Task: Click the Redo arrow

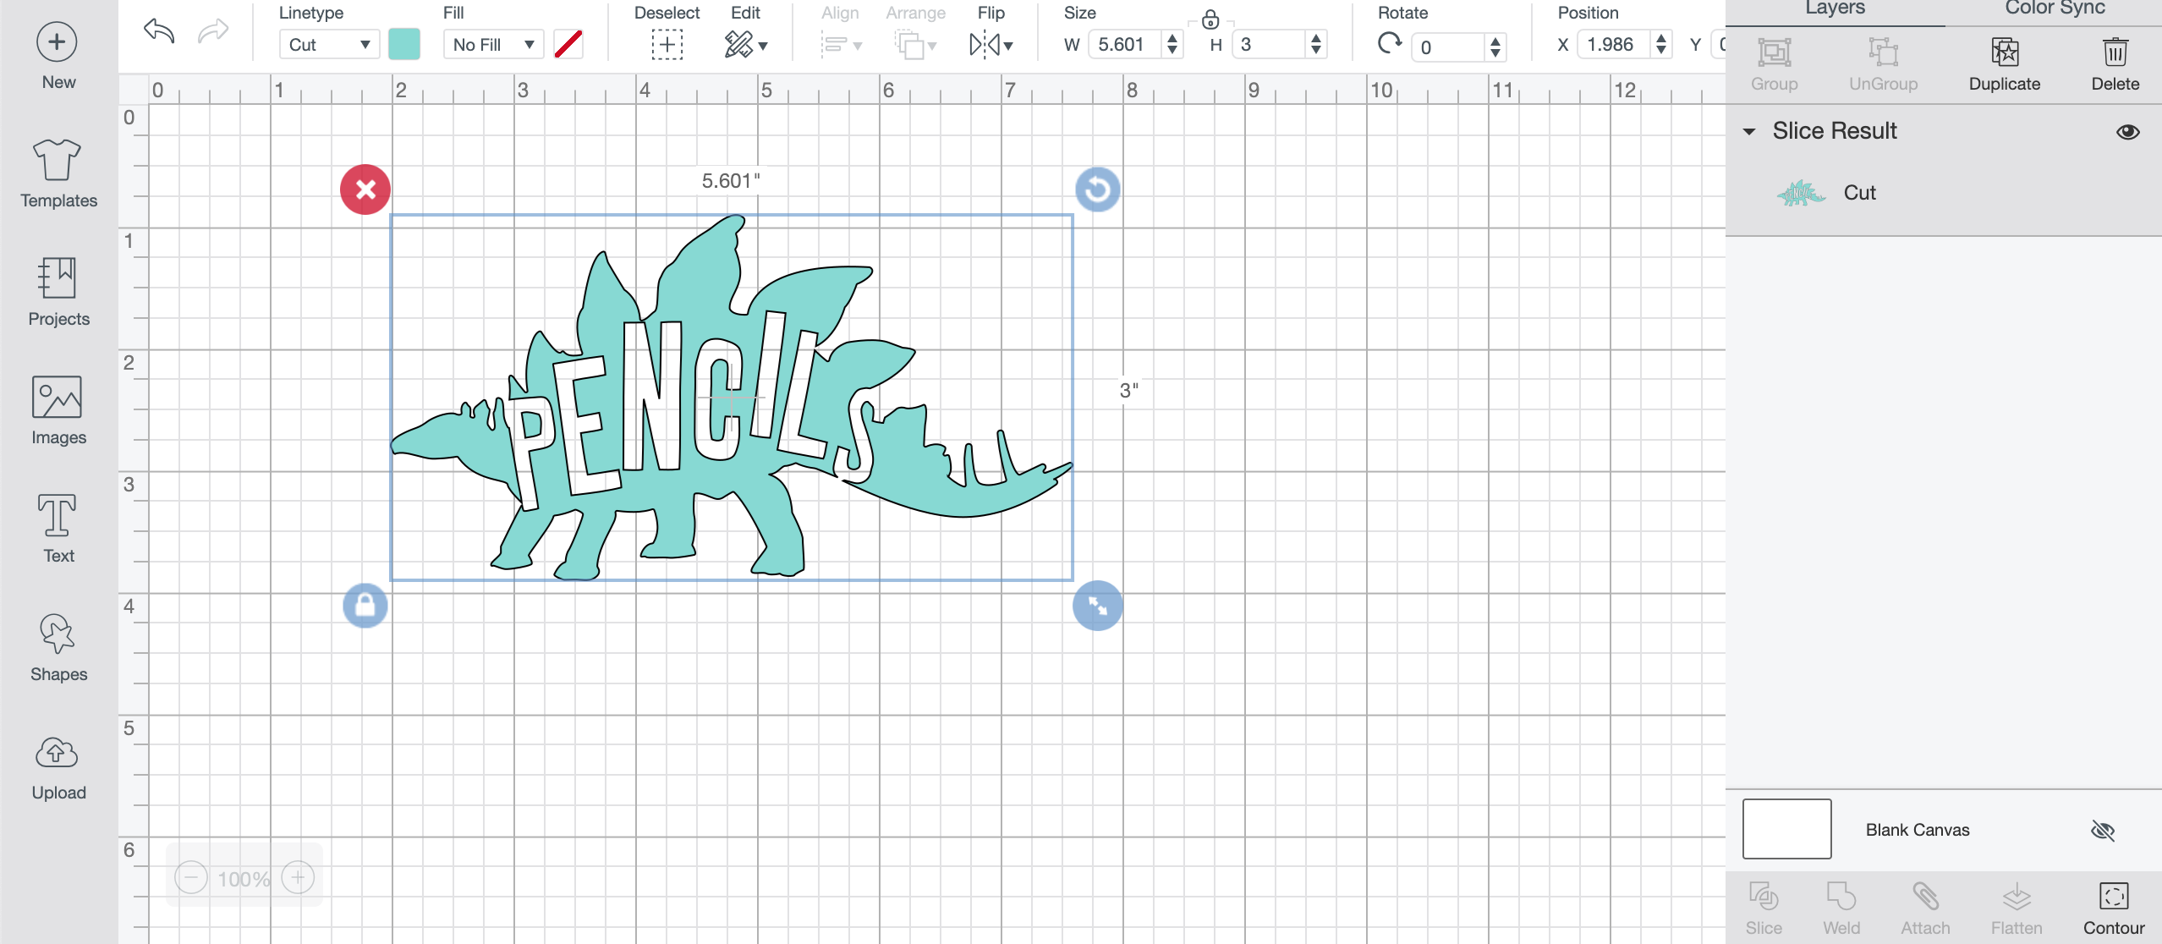Action: (x=213, y=32)
